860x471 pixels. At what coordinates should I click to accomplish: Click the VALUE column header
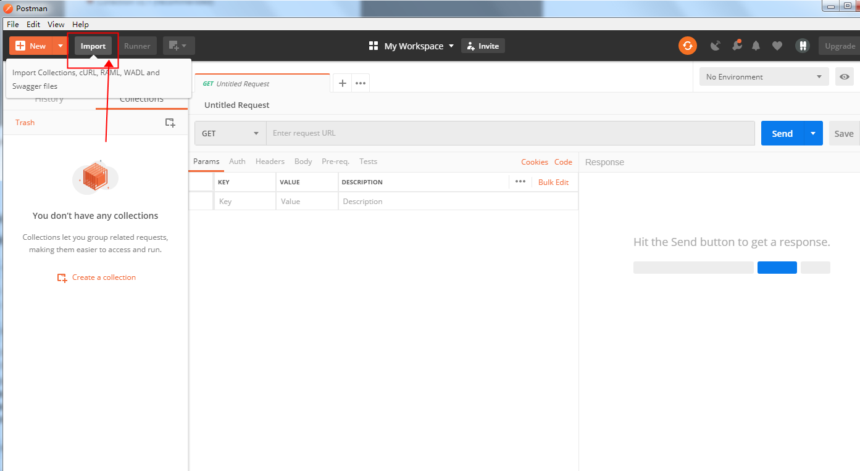point(290,182)
